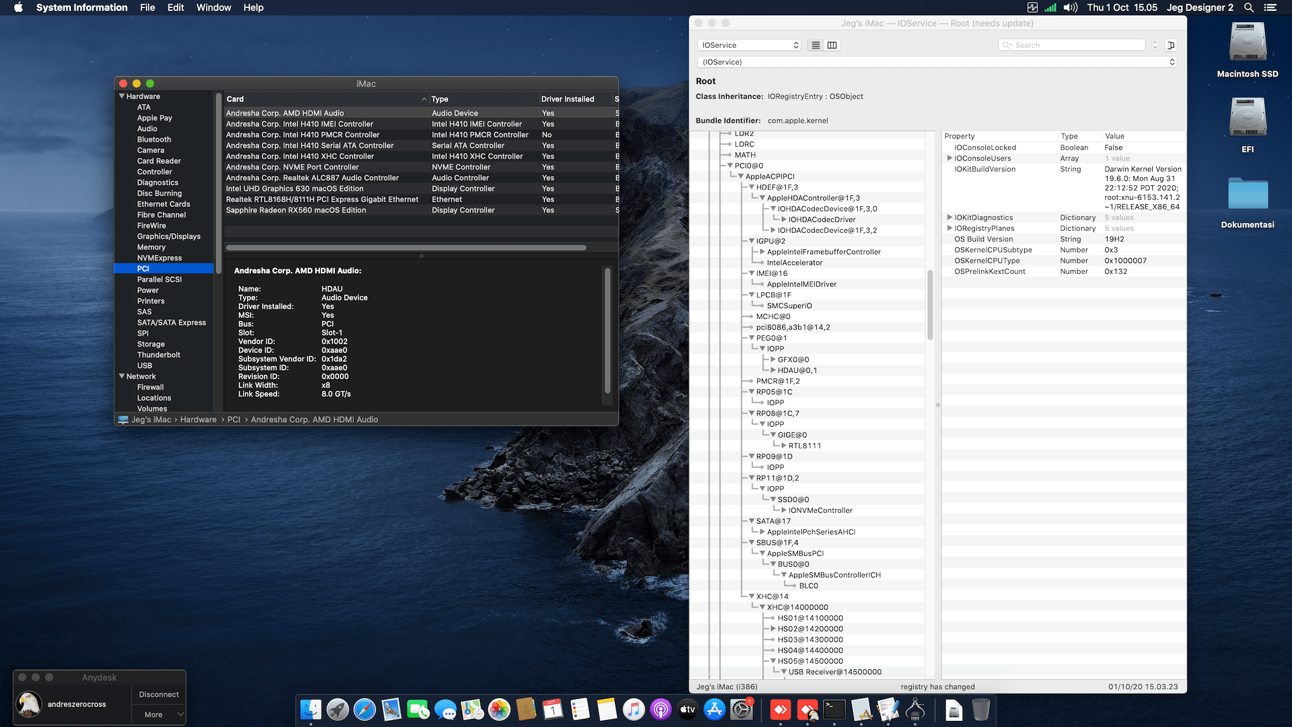Click the inspector panel icon in IORegistryExplorer toolbar
This screenshot has width=1292, height=727.
[x=1171, y=45]
